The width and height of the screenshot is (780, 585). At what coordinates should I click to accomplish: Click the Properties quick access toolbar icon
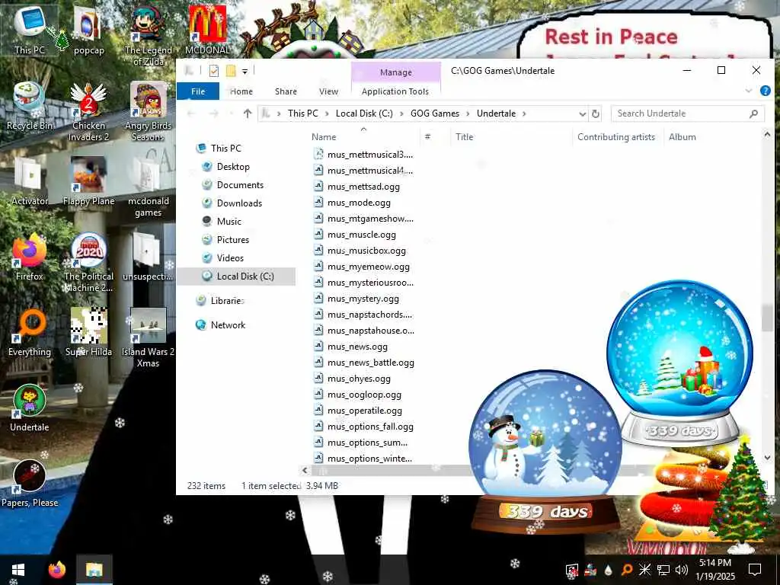pyautogui.click(x=214, y=71)
